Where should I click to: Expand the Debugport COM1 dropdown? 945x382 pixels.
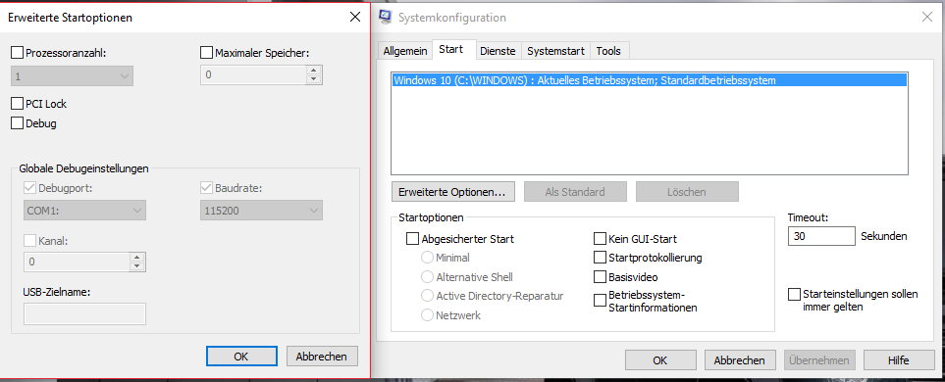point(85,211)
